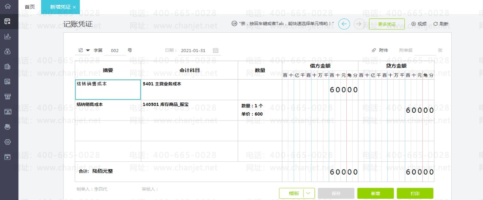Select the 5401 主营业务成本 account cell
The width and height of the screenshot is (483, 200).
pos(190,89)
